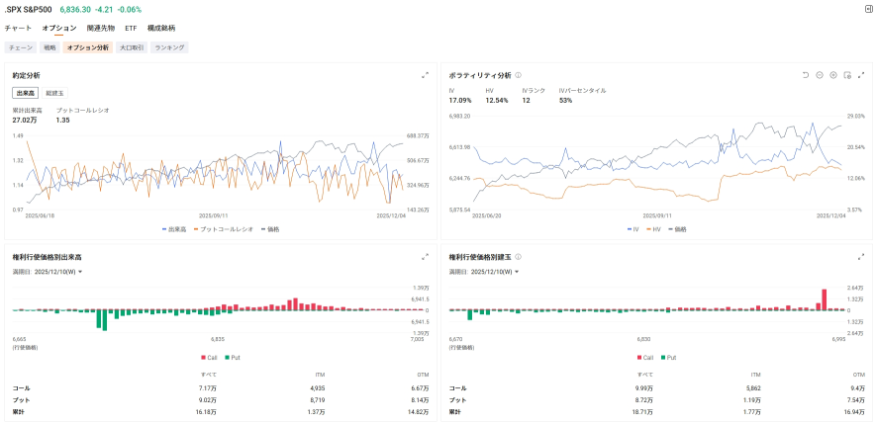Toggle Put series in 権利行使価格別建玉 legend
The height and width of the screenshot is (424, 877).
click(668, 358)
